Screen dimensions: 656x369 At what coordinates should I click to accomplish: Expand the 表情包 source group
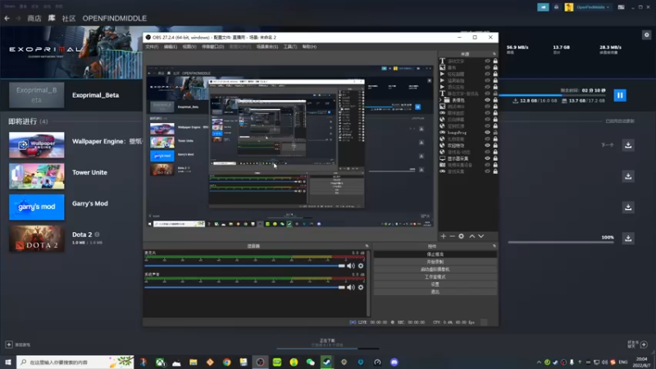click(440, 100)
